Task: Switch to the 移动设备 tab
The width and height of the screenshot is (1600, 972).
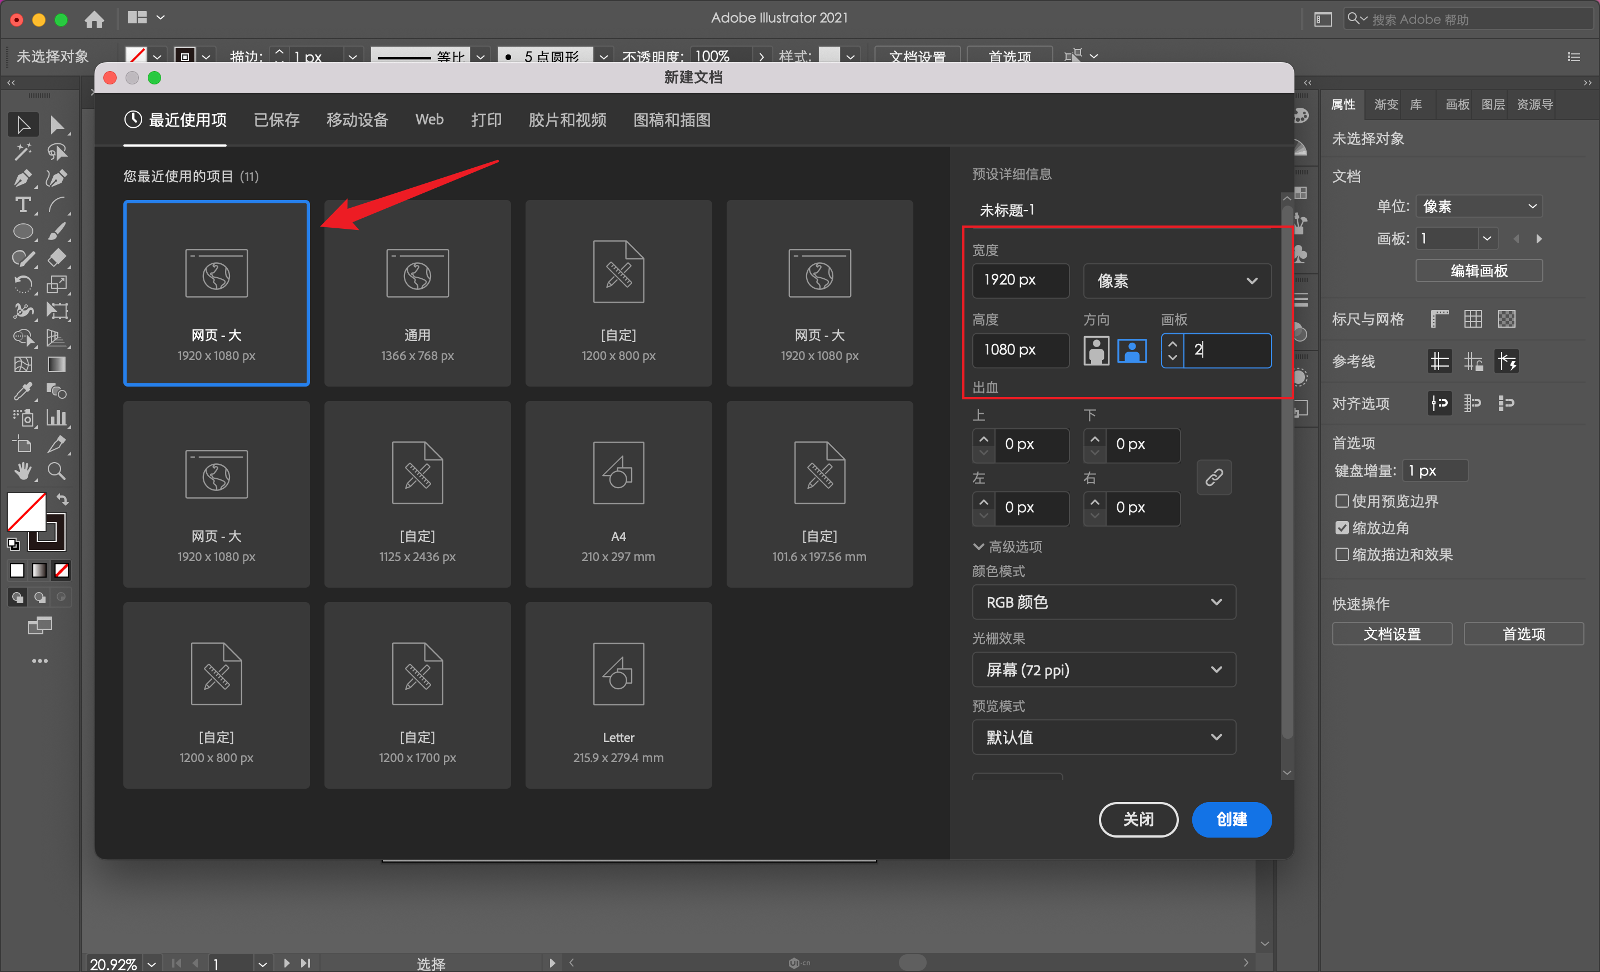Action: coord(357,119)
